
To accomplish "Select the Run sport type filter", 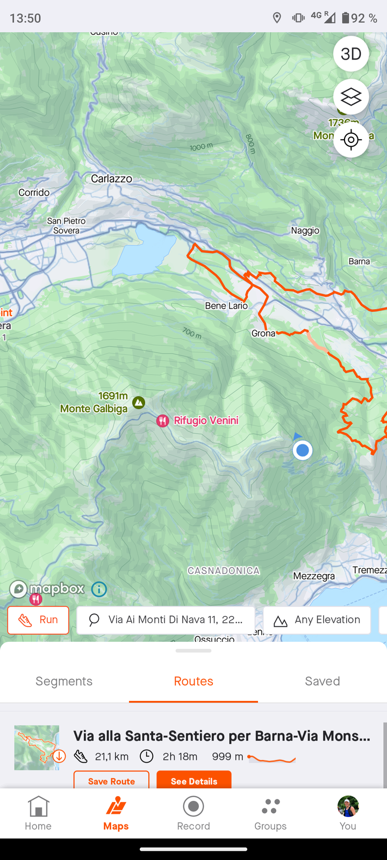I will (x=38, y=620).
